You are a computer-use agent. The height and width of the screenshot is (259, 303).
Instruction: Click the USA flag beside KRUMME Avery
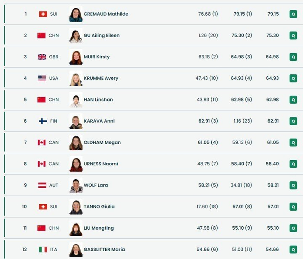click(42, 78)
